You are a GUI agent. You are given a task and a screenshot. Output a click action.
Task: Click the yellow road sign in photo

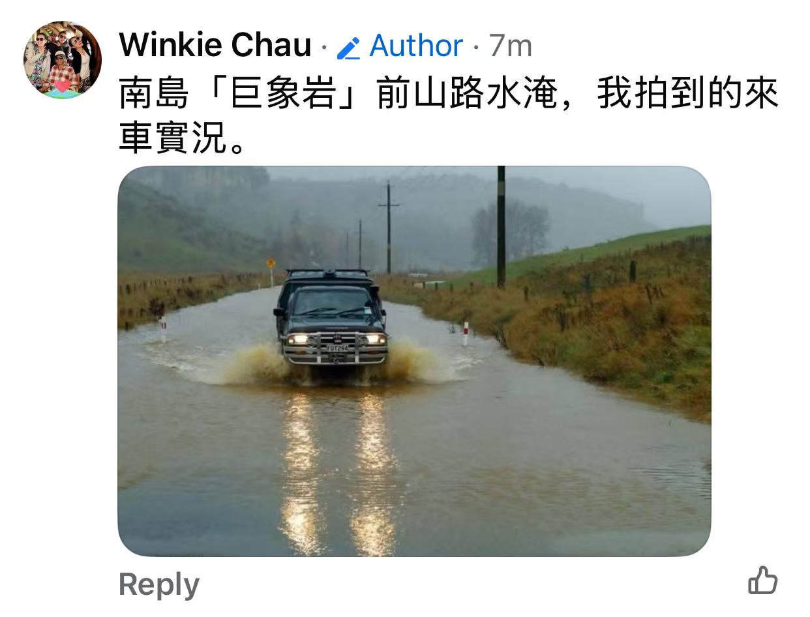271,263
